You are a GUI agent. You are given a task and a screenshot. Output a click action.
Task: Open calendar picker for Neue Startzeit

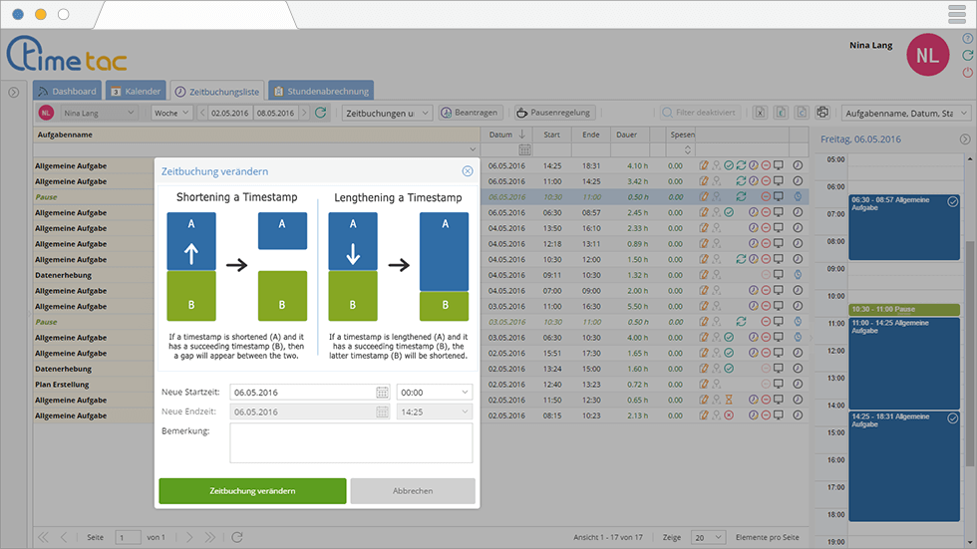tap(382, 393)
